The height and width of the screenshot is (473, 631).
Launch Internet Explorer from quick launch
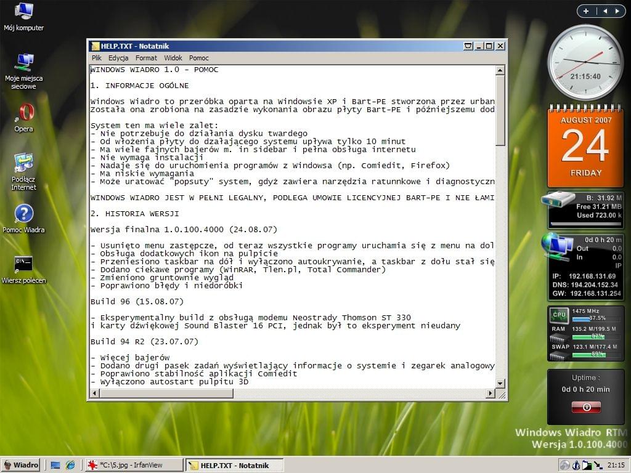pos(70,466)
